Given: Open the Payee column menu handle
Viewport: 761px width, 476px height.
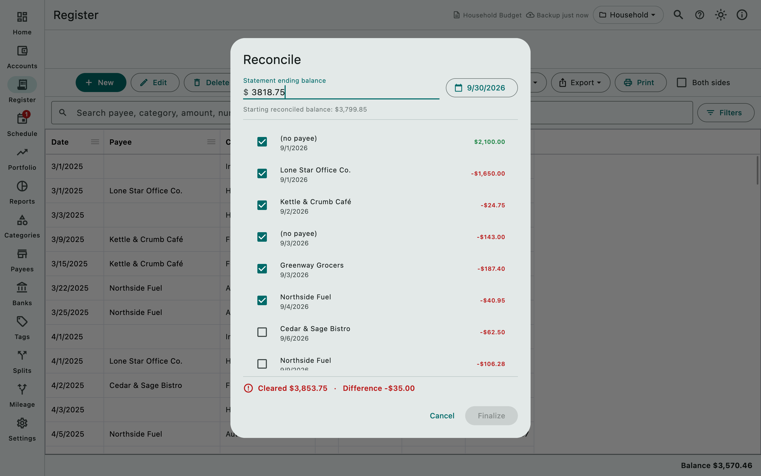Looking at the screenshot, I should pos(211,142).
